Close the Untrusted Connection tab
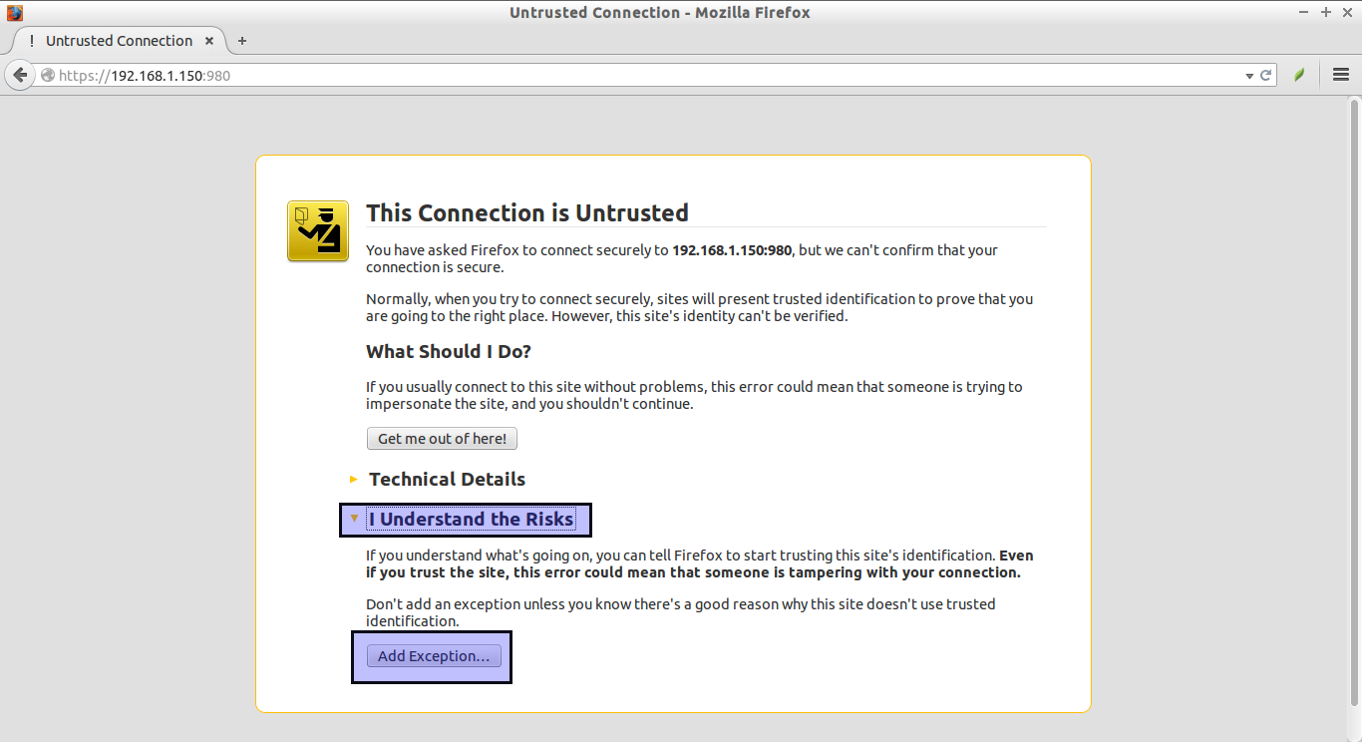The width and height of the screenshot is (1362, 742). tap(209, 41)
